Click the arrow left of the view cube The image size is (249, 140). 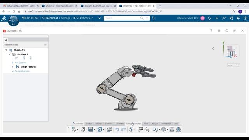click(213, 49)
